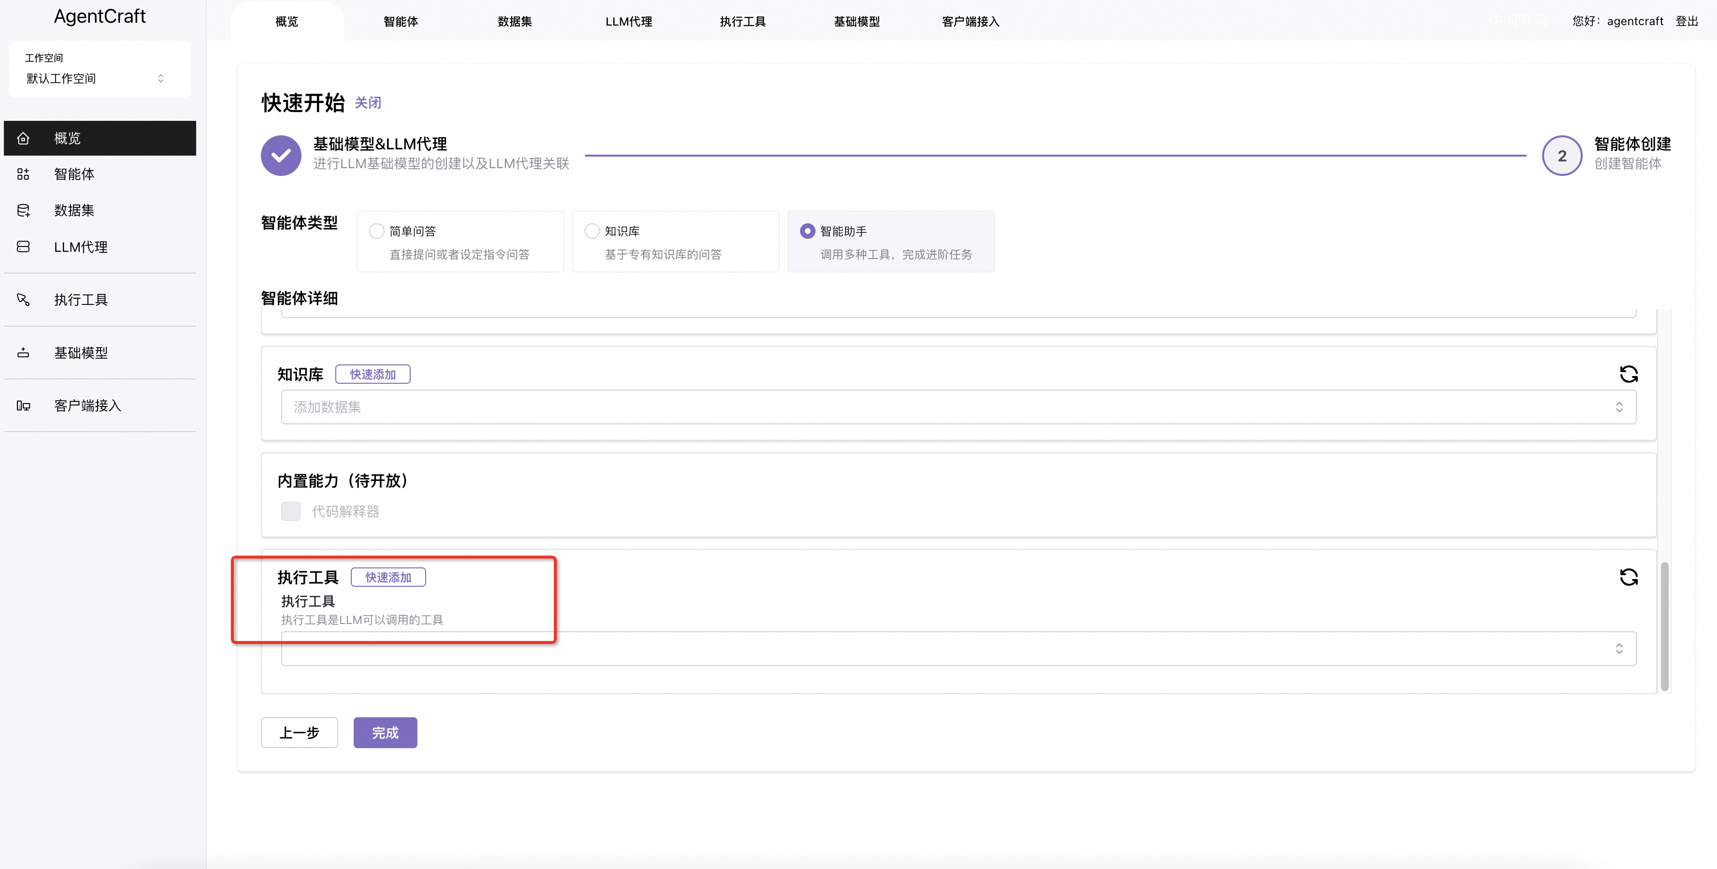1717x869 pixels.
Task: Select the 简单问答 agent type
Action: pyautogui.click(x=460, y=242)
